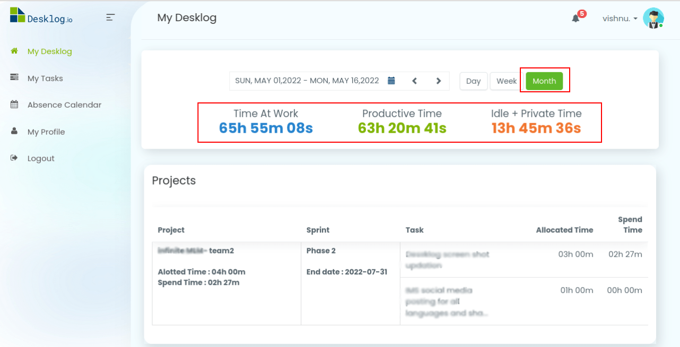Open the notification bell with 5 alerts
680x347 pixels.
(x=576, y=18)
